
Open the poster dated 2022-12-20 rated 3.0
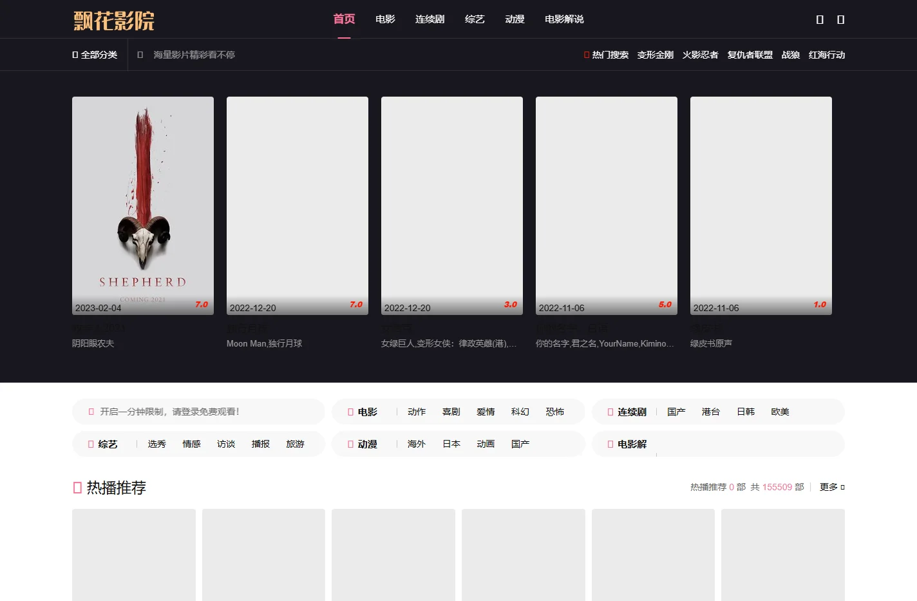tap(452, 205)
